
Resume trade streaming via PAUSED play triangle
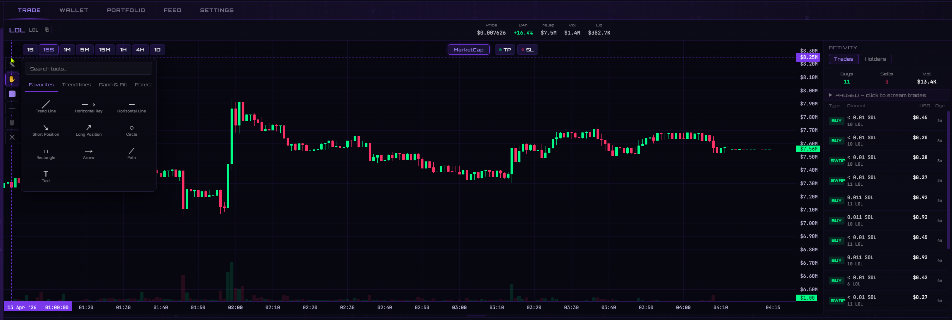tap(830, 95)
